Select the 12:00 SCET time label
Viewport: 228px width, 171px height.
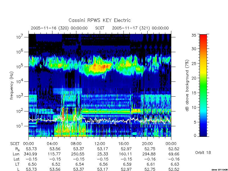point(100,144)
